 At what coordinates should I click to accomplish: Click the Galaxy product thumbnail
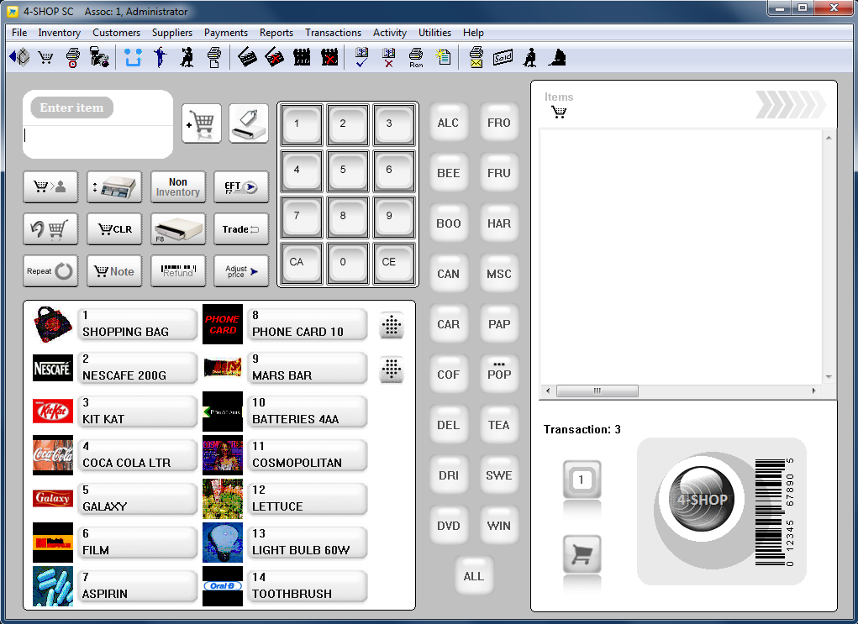point(53,498)
